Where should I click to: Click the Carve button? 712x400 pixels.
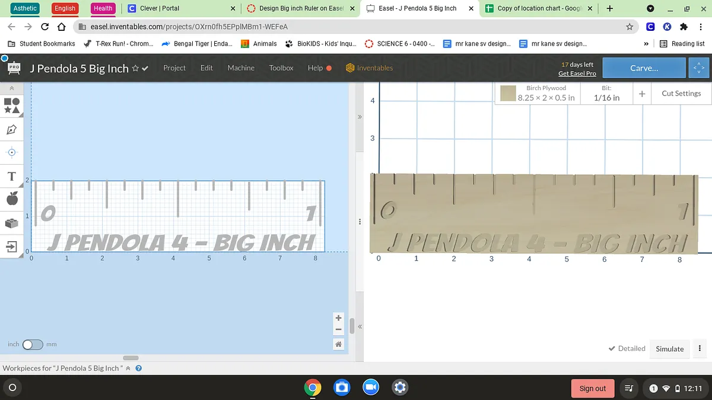tap(644, 68)
